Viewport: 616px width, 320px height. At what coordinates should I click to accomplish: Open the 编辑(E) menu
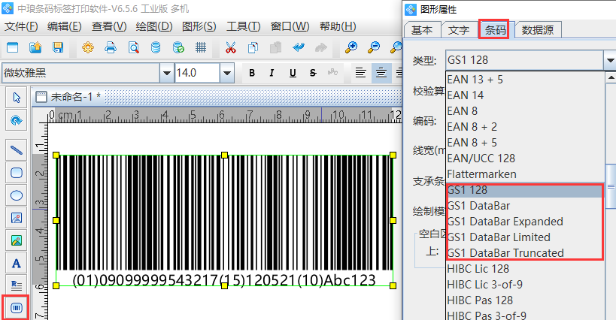coord(65,27)
